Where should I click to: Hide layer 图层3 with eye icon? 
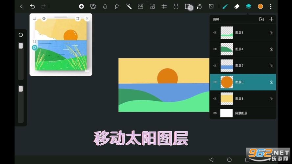[215, 32]
